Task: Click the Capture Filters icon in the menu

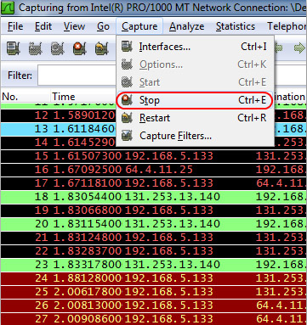Action: [x=127, y=136]
